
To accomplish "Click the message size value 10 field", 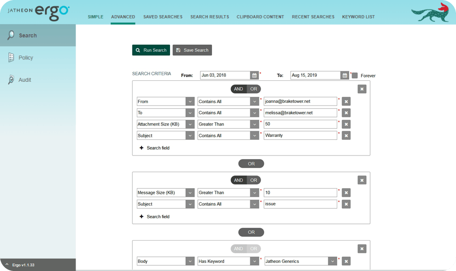I will (300, 193).
